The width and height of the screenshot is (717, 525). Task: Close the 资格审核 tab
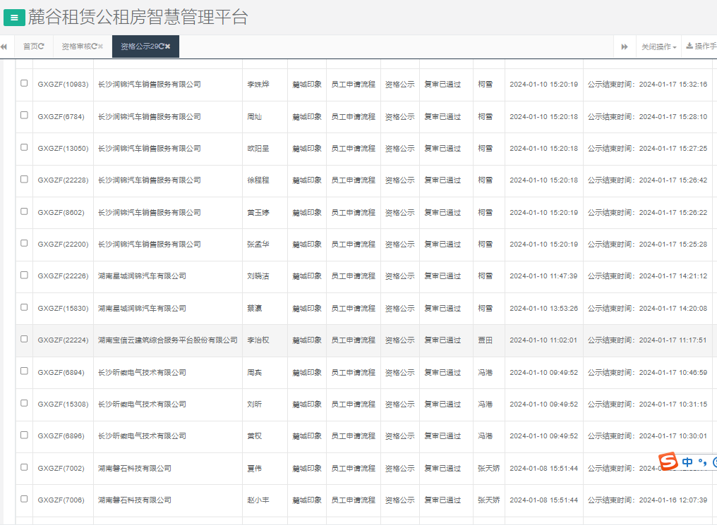click(100, 47)
